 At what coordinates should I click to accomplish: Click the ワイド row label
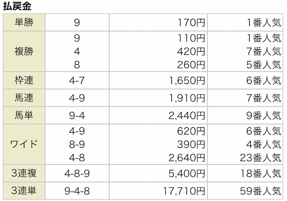(x=24, y=144)
